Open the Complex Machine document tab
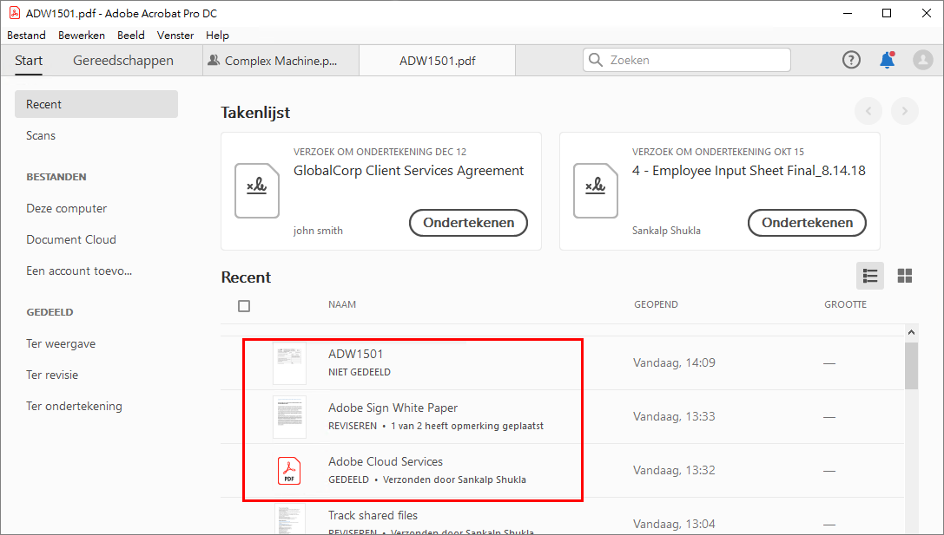Screen dimensions: 944x535 281,61
